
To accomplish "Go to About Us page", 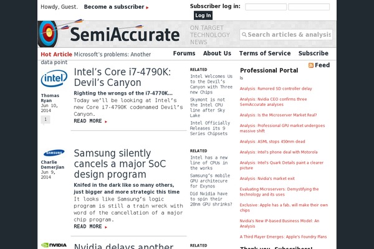I will [217, 54].
